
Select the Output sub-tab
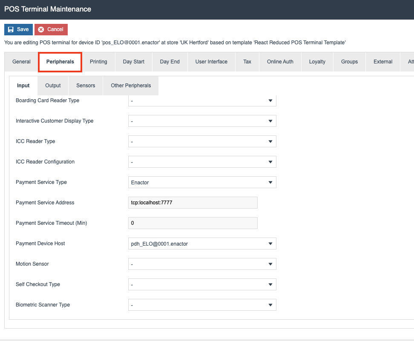(x=52, y=86)
